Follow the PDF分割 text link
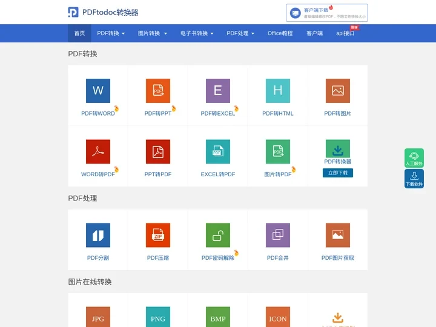 [x=98, y=258]
